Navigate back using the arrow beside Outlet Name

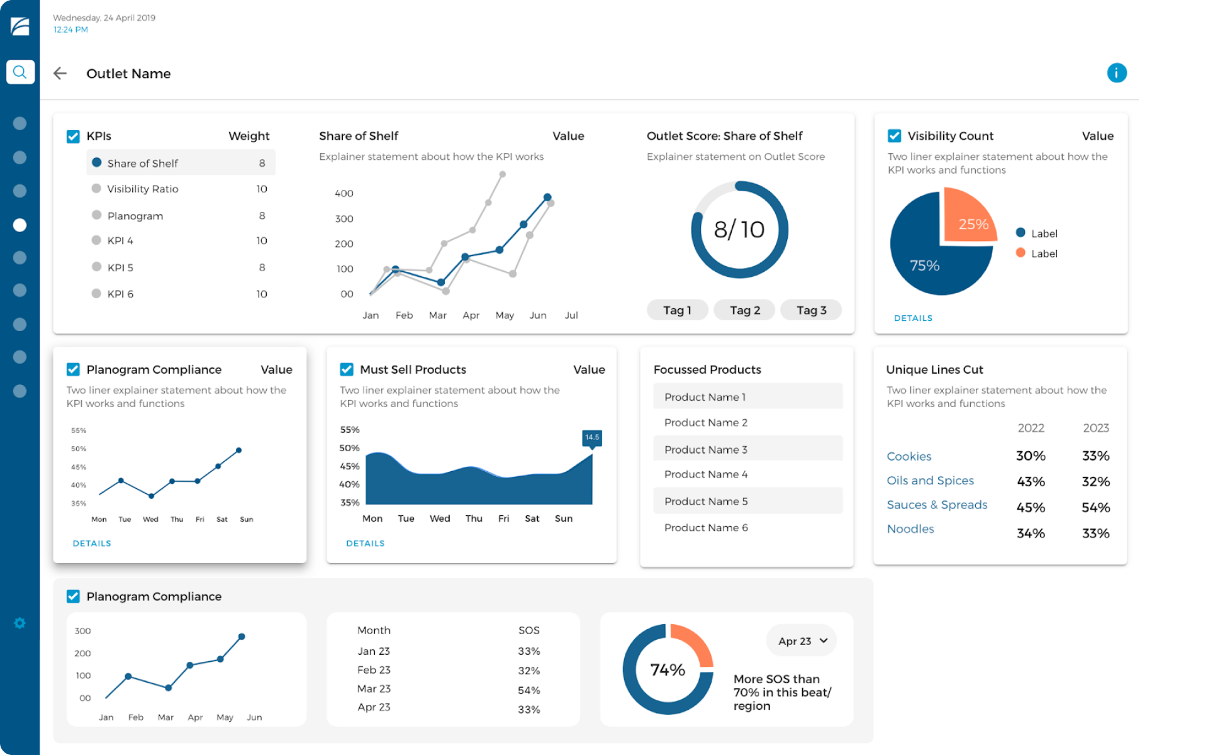pyautogui.click(x=60, y=73)
